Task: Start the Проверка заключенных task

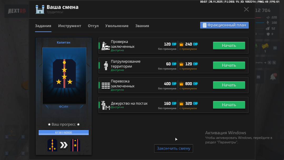Action: 229,46
